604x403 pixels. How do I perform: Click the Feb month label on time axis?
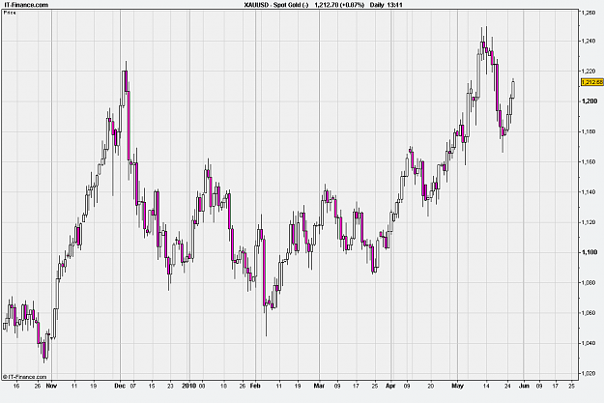tap(255, 386)
